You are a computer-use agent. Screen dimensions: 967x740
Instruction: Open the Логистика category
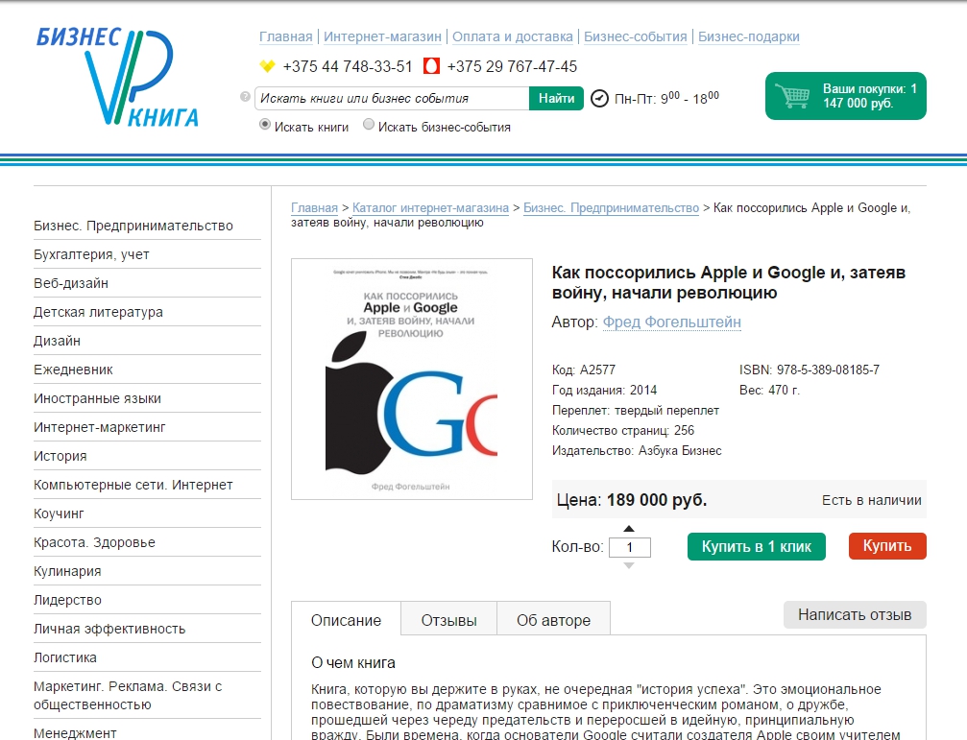(64, 657)
